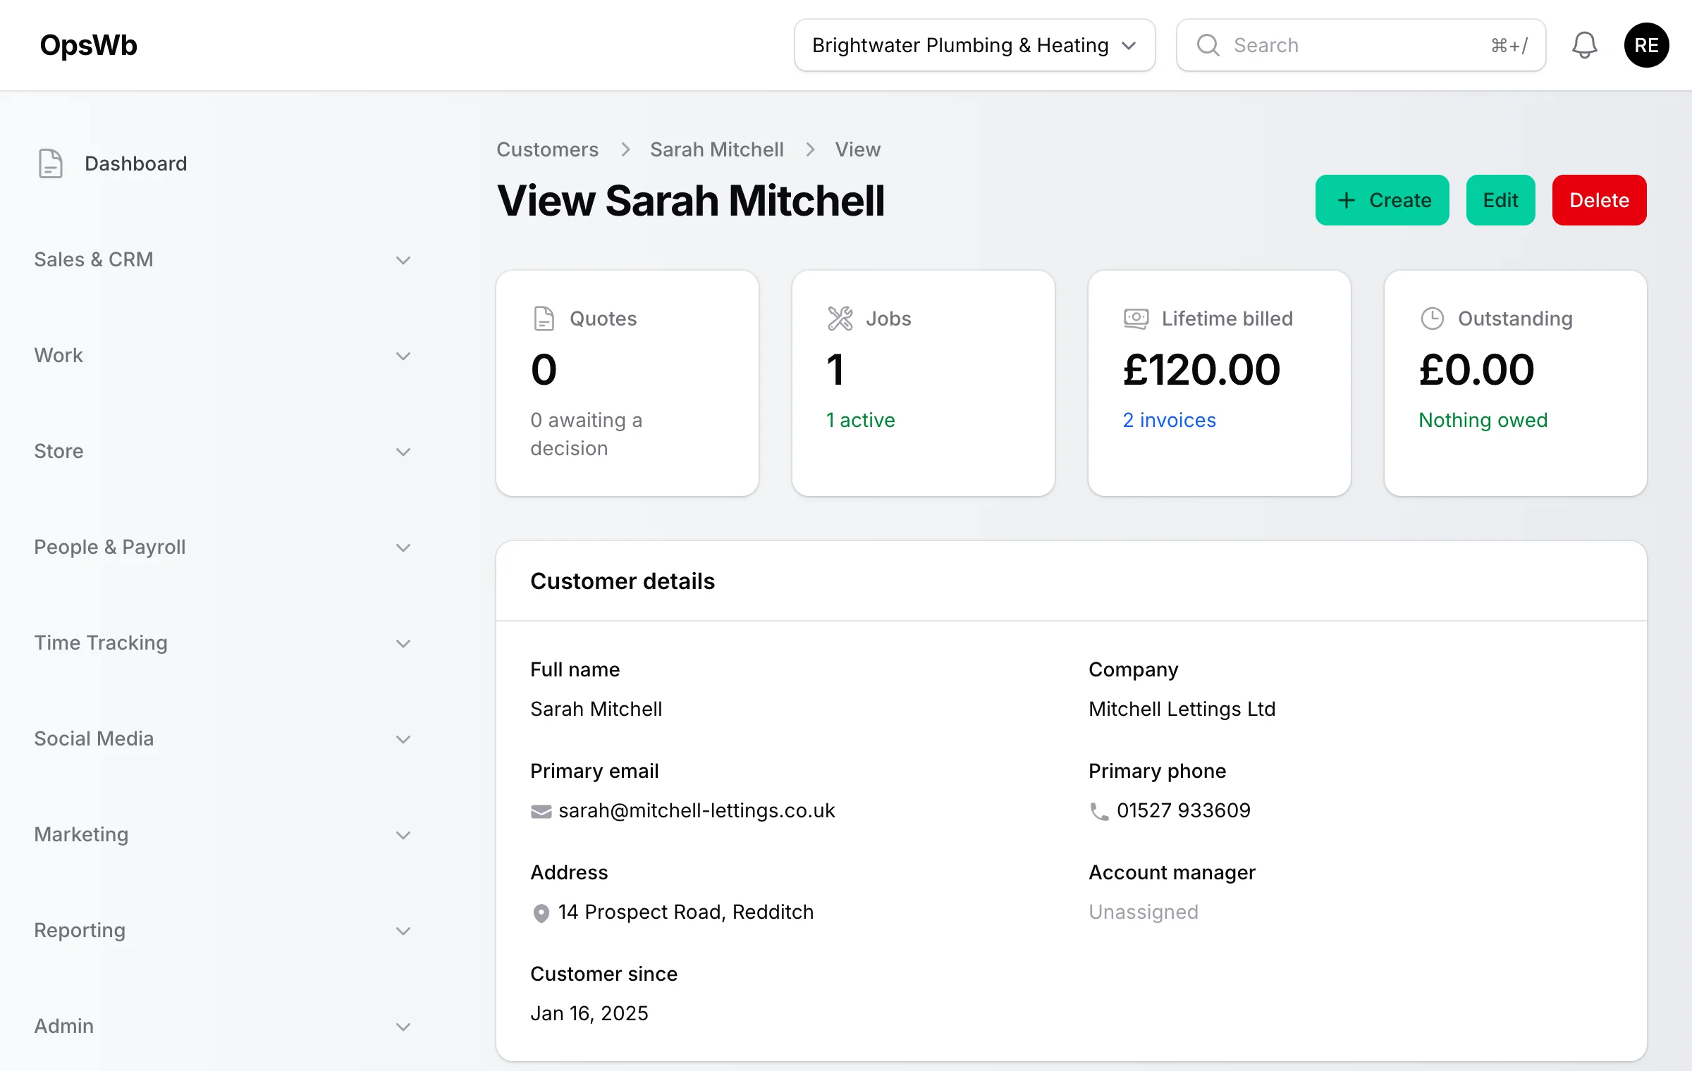Image resolution: width=1692 pixels, height=1071 pixels.
Task: Open the RE user avatar menu
Action: pyautogui.click(x=1646, y=45)
